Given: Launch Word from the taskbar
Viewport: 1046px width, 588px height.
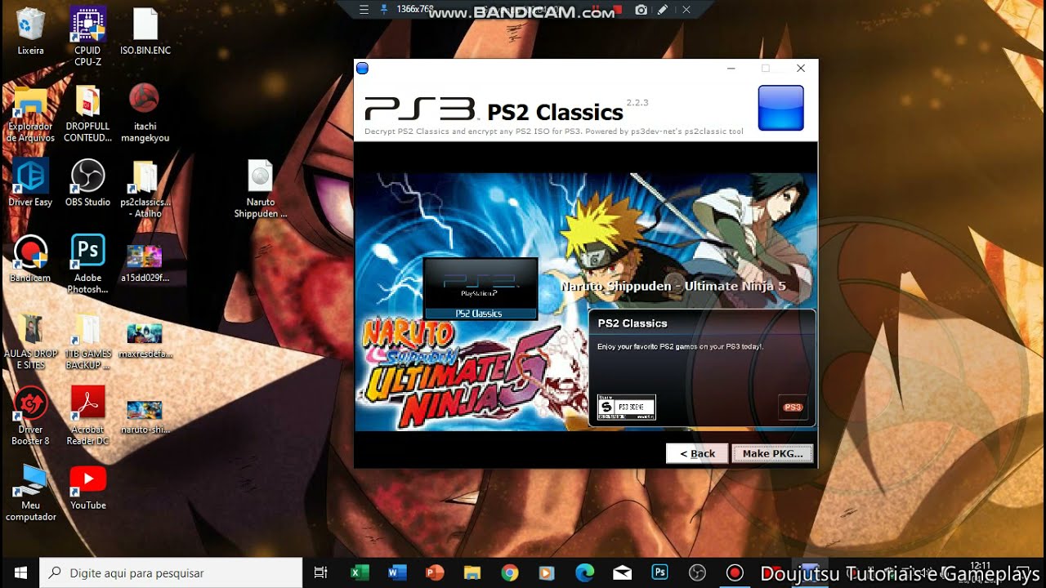Looking at the screenshot, I should tap(397, 572).
